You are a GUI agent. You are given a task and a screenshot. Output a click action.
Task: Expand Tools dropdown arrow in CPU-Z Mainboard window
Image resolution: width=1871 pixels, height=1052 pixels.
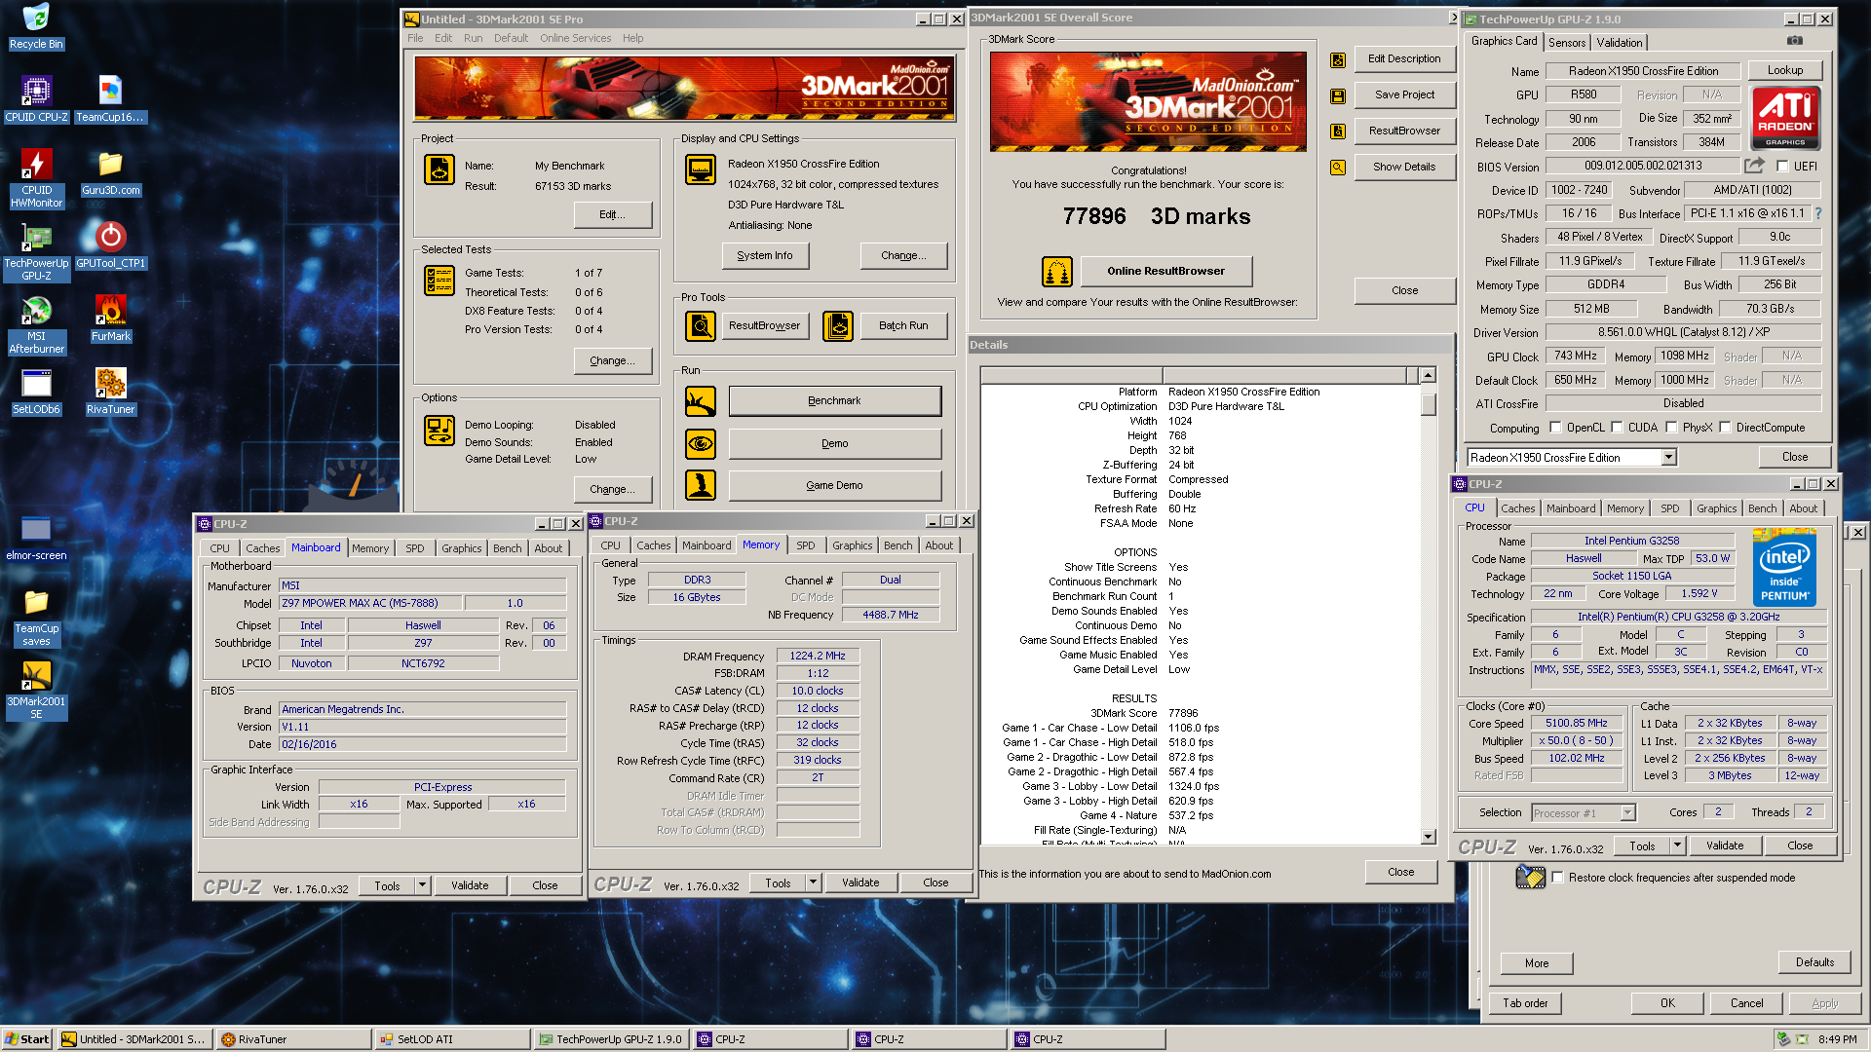(x=422, y=886)
